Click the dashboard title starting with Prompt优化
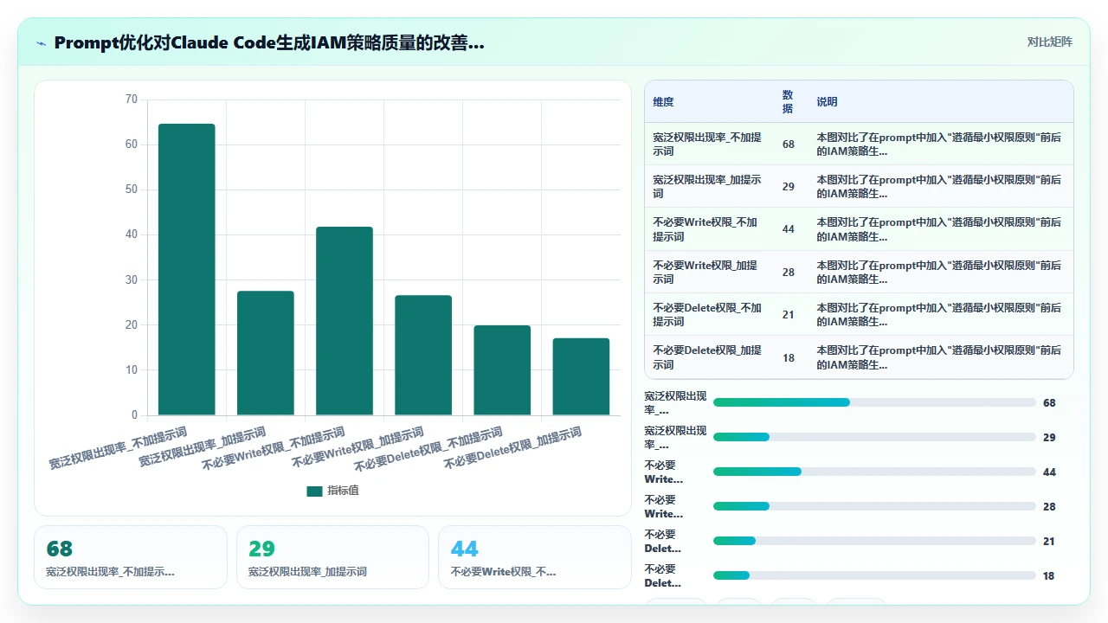Image resolution: width=1108 pixels, height=623 pixels. (x=269, y=42)
